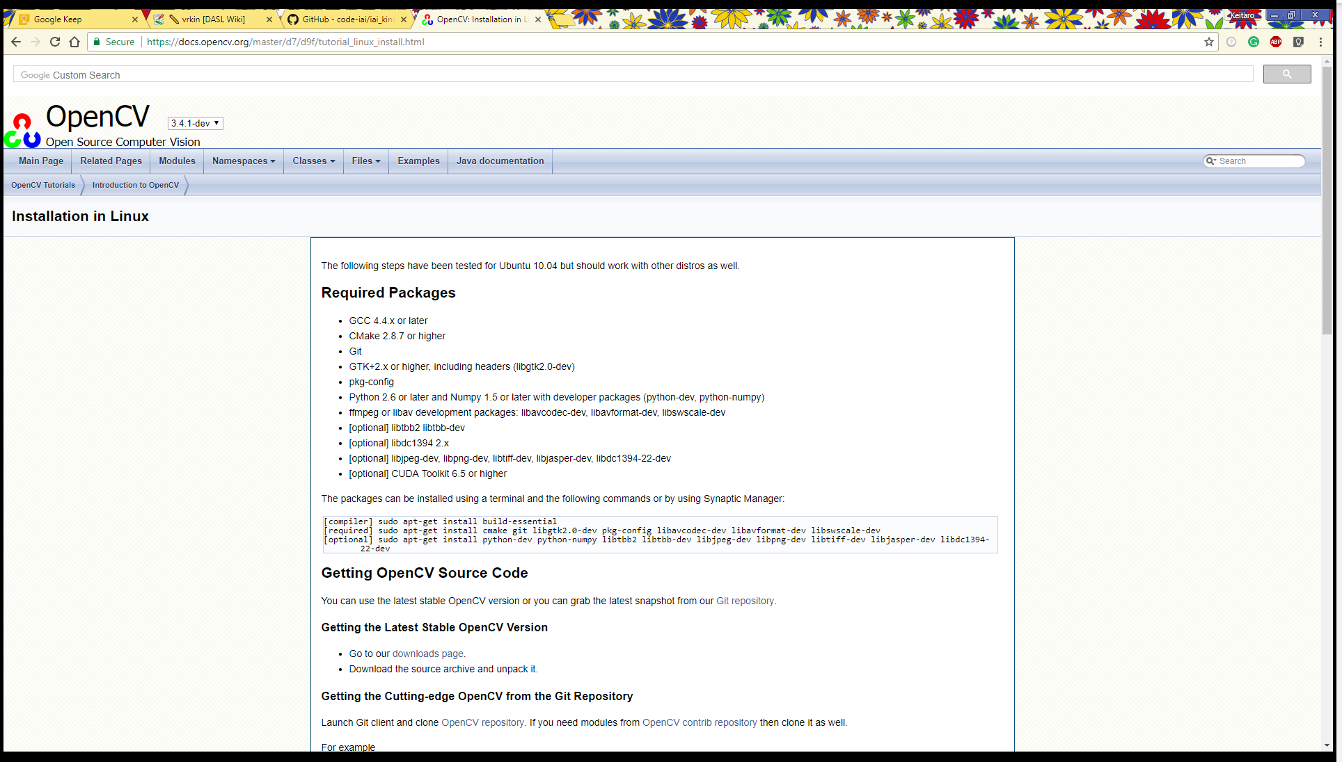Click the magnifier icon in doc search box

click(x=1211, y=161)
